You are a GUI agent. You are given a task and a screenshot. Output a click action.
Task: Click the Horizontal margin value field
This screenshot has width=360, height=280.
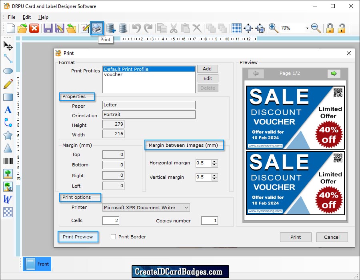click(x=204, y=163)
